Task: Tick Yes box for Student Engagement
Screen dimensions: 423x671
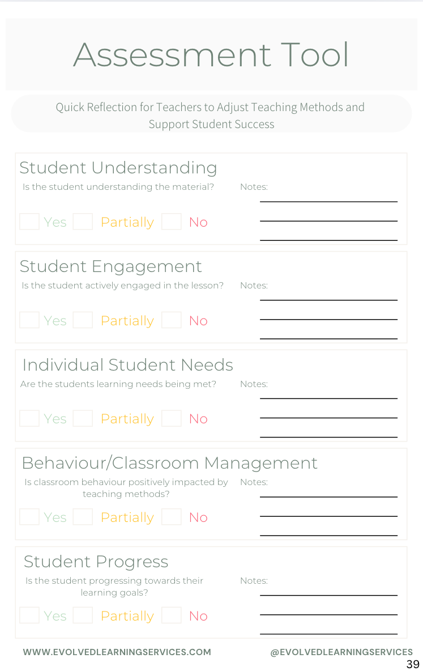Action: 29,320
